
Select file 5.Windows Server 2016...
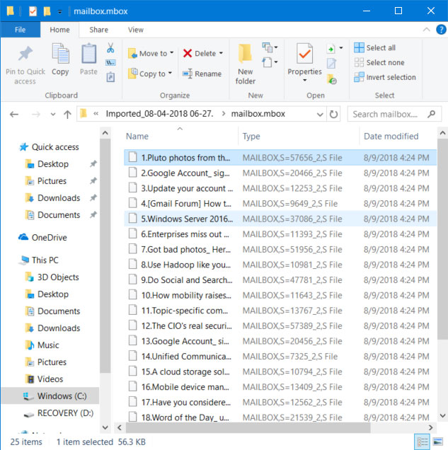pyautogui.click(x=280, y=219)
